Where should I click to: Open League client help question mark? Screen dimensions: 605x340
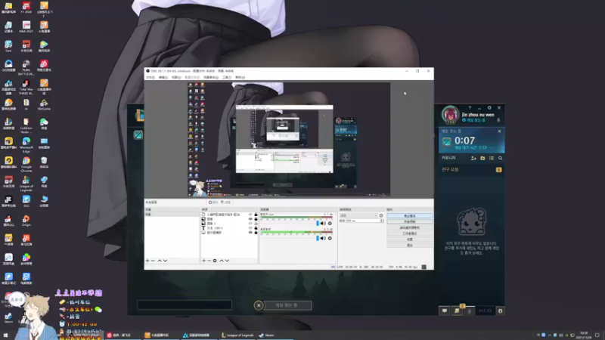(470, 108)
